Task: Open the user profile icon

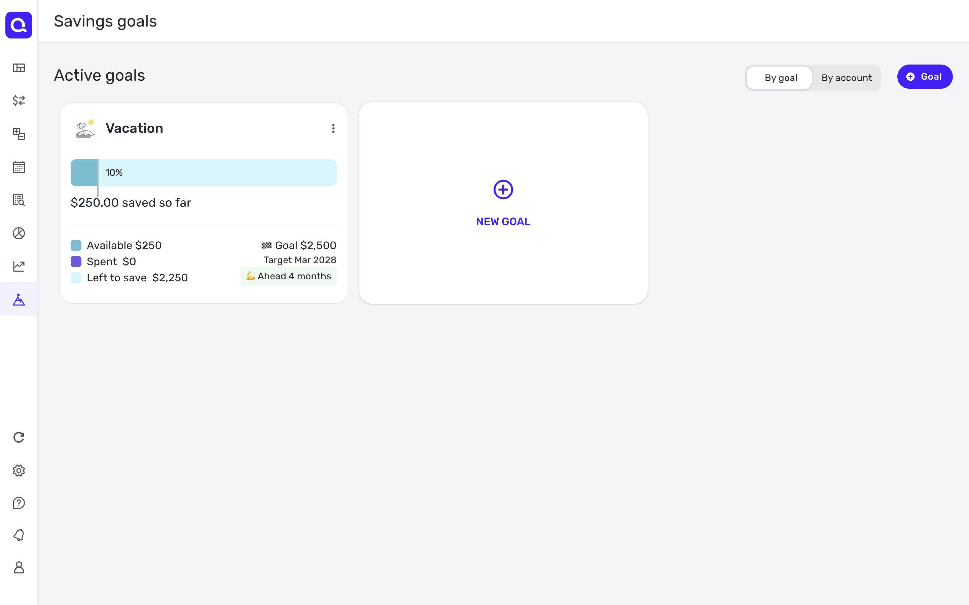Action: 19,567
